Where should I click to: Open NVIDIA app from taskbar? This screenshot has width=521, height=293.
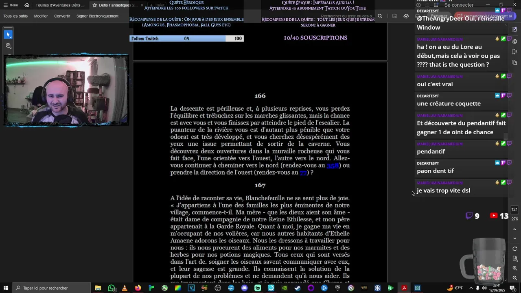pyautogui.click(x=284, y=288)
